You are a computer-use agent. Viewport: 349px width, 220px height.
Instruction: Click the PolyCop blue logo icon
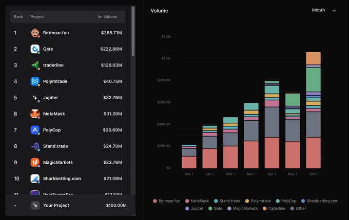point(35,130)
